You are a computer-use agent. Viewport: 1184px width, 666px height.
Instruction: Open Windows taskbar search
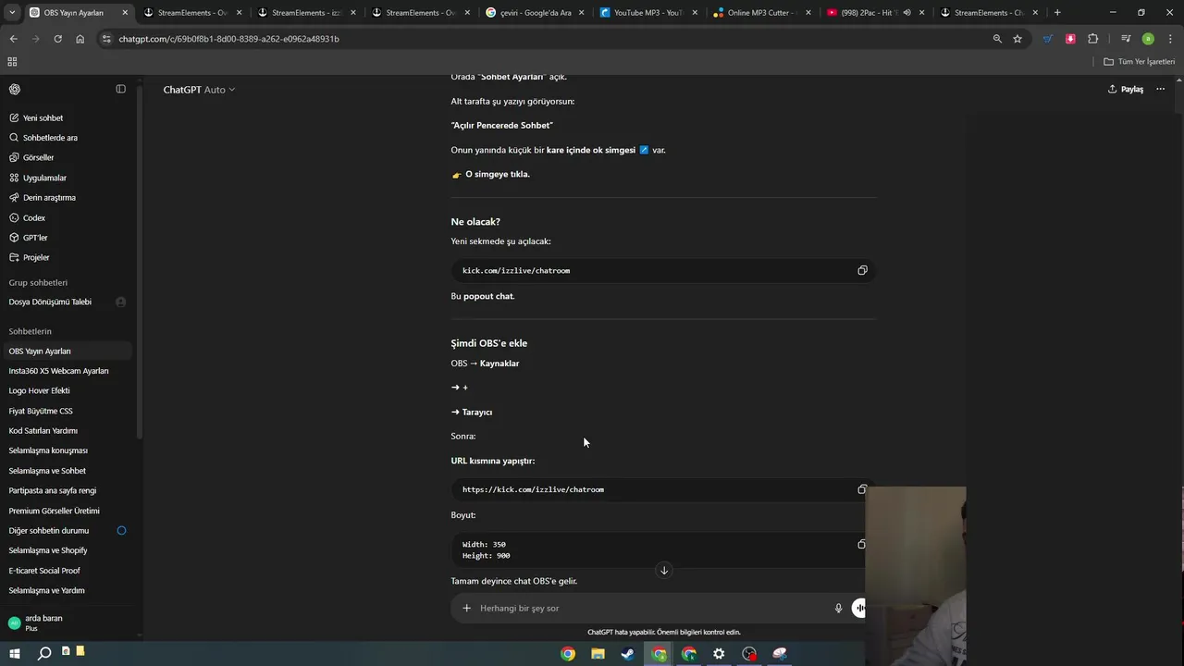point(43,654)
